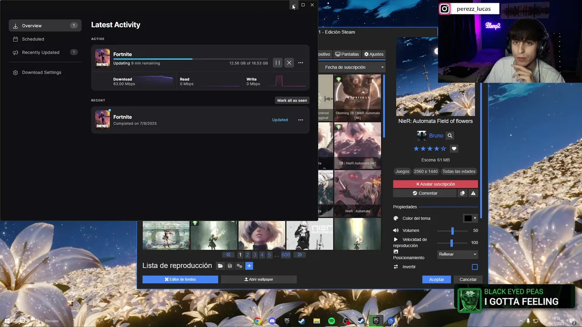This screenshot has height=327, width=582.
Task: Adjust the Volumen slider
Action: [x=452, y=231]
